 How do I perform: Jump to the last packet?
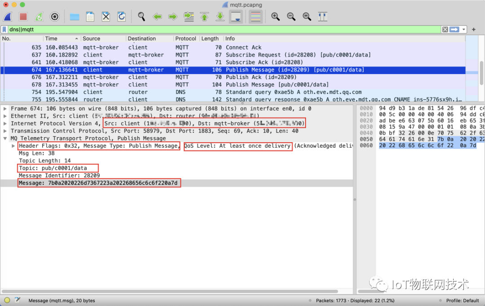[220, 17]
